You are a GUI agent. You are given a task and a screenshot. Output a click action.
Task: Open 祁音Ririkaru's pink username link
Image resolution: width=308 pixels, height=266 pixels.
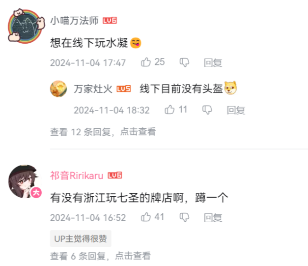click(x=77, y=176)
